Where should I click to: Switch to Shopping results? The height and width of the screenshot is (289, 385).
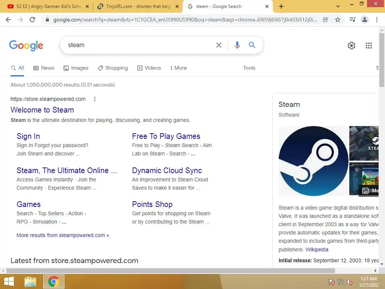113,68
